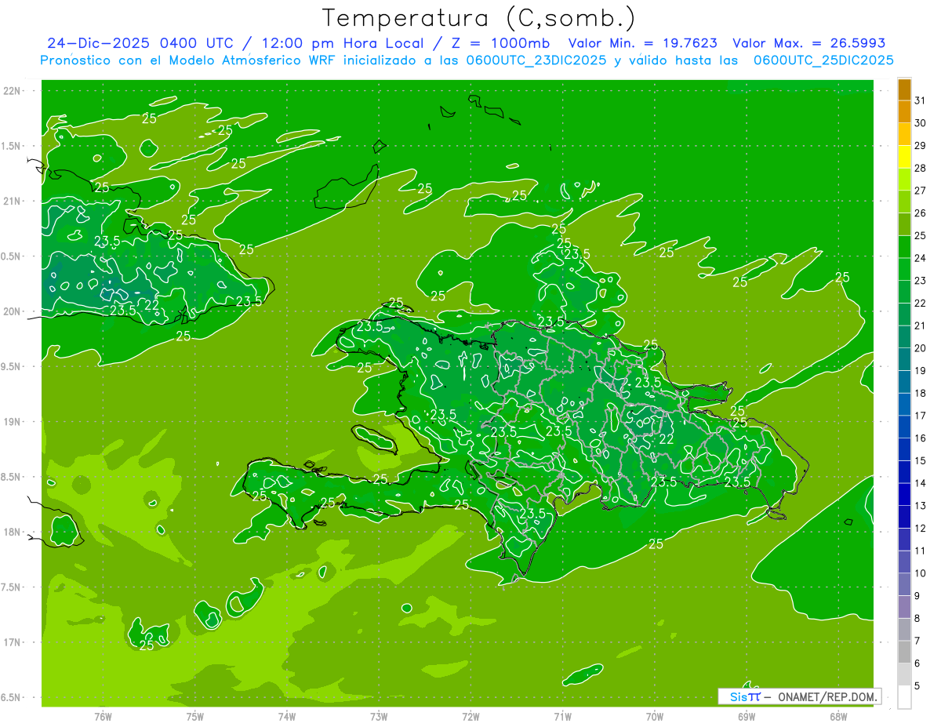Viewport: 941px width, 727px height.
Task: Click the legend value label 20
Action: pos(920,347)
